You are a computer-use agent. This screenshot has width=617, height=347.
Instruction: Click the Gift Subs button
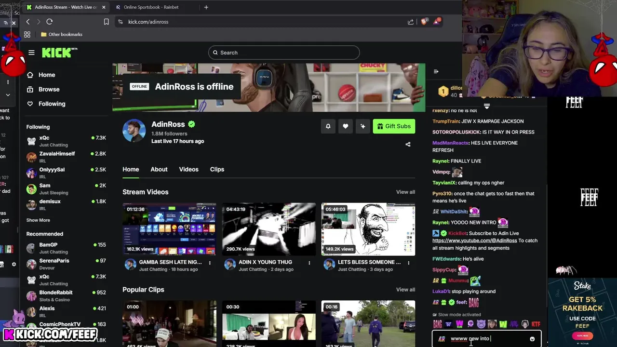tap(394, 126)
